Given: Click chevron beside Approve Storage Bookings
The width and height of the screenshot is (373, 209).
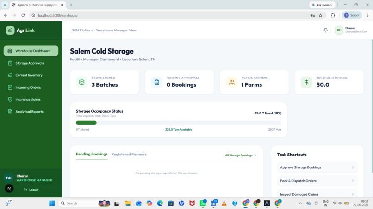Looking at the screenshot, I should (x=353, y=167).
